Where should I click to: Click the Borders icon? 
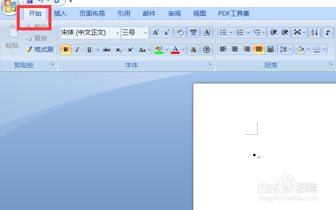pos(317,50)
